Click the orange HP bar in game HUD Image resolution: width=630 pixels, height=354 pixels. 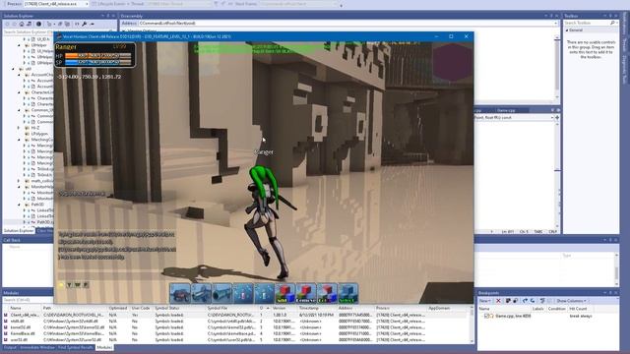98,56
